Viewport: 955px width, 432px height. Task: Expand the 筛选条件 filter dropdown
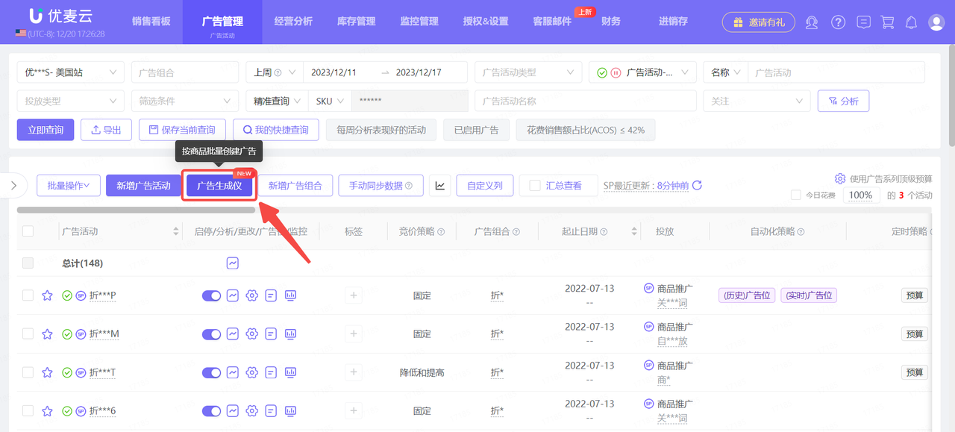click(184, 101)
